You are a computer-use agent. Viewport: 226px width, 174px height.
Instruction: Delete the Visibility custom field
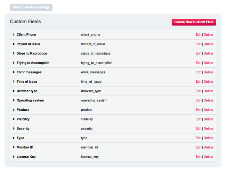click(208, 119)
